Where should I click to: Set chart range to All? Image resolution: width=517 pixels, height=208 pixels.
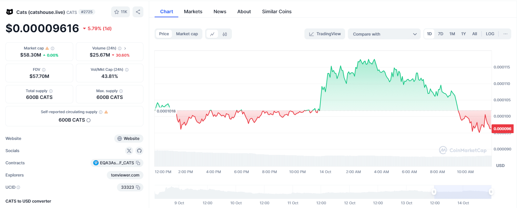tap(475, 34)
